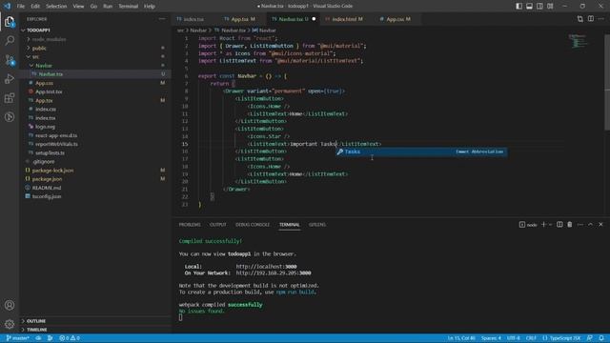Click the Ln 15 cursor position indicator
The height and width of the screenshot is (343, 610).
pos(461,338)
